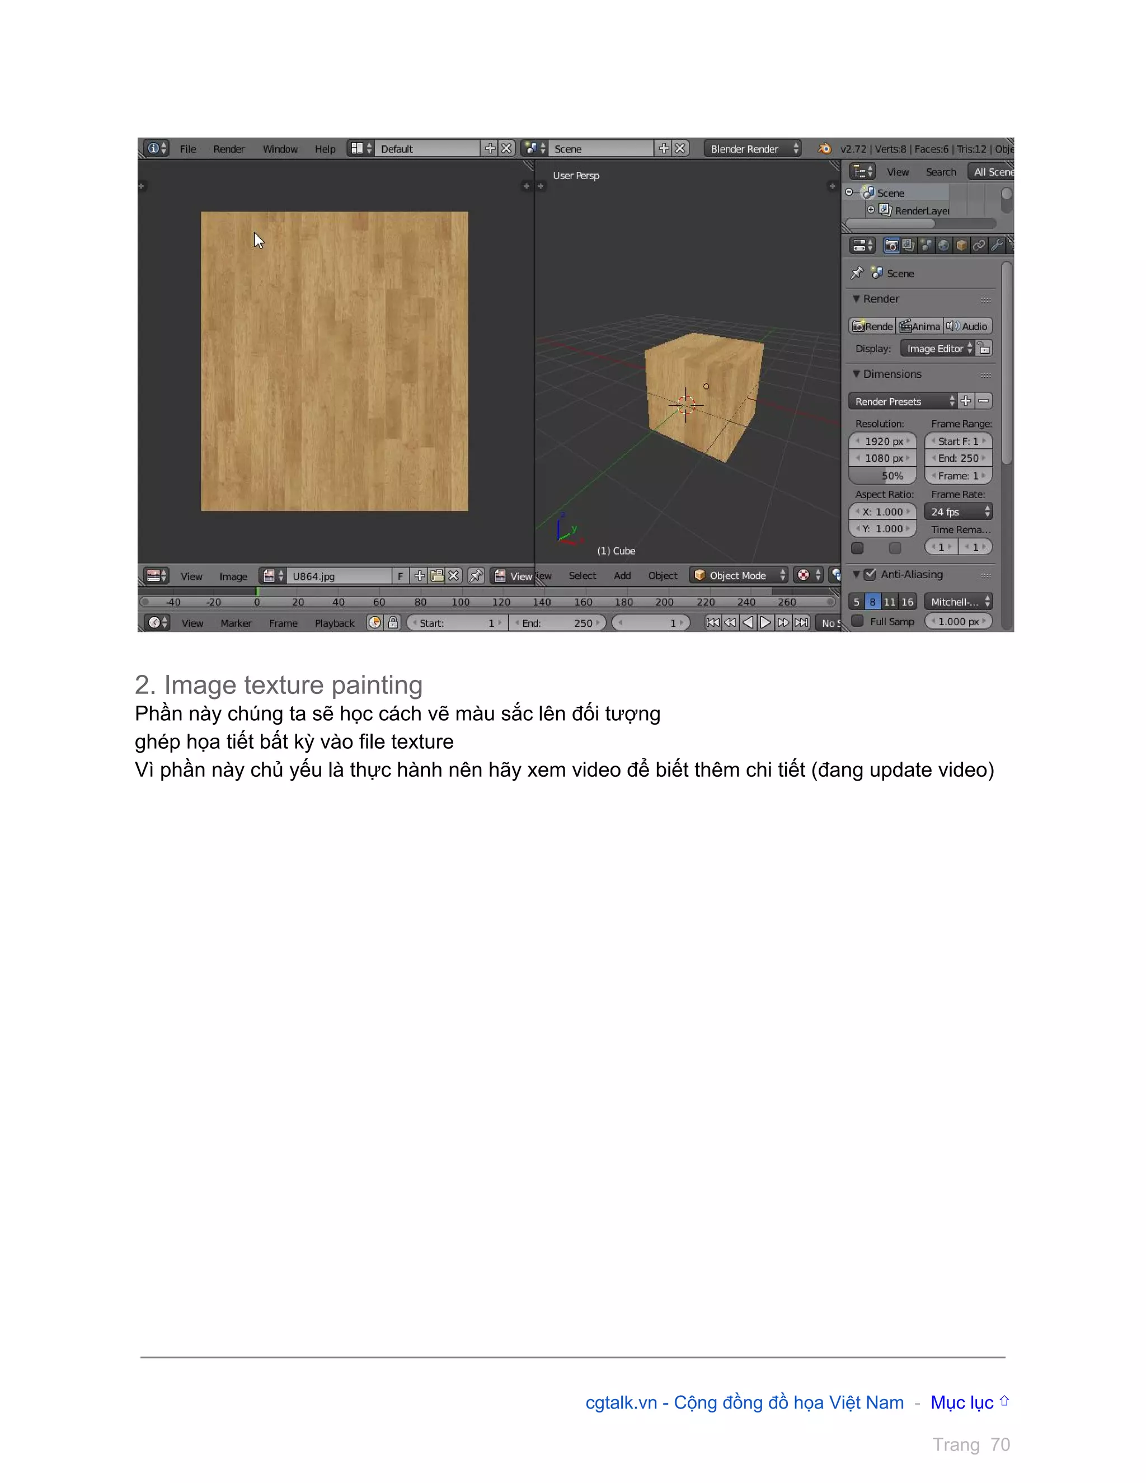Open the viewport shading selector

pyautogui.click(x=809, y=575)
